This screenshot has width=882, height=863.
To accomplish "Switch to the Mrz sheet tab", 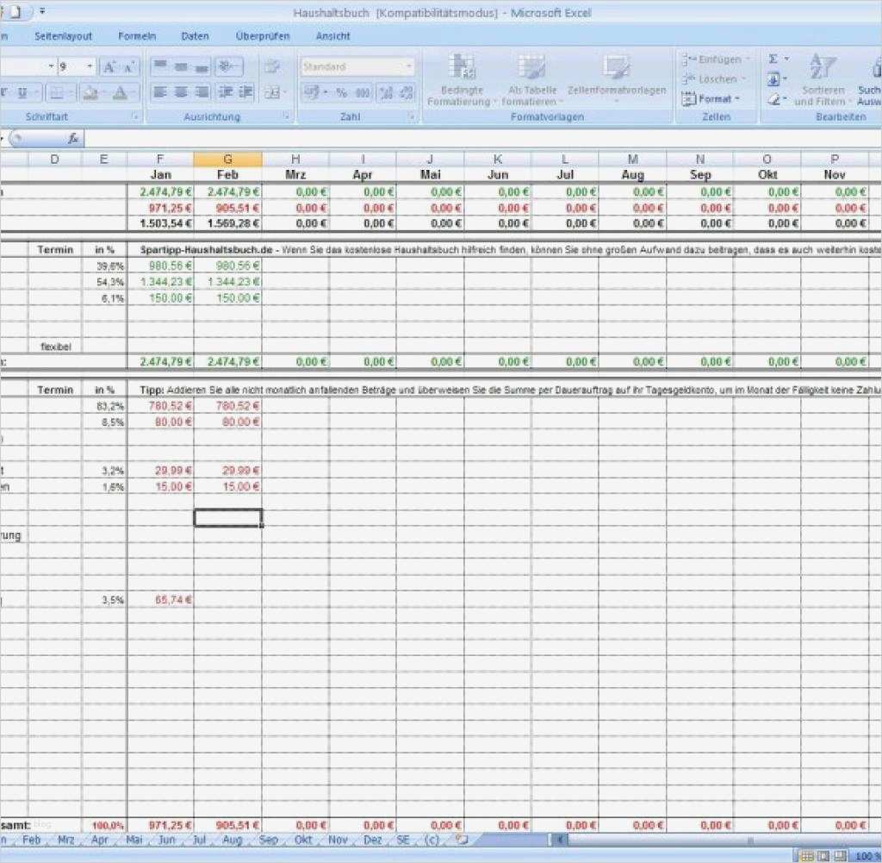I will (x=65, y=840).
